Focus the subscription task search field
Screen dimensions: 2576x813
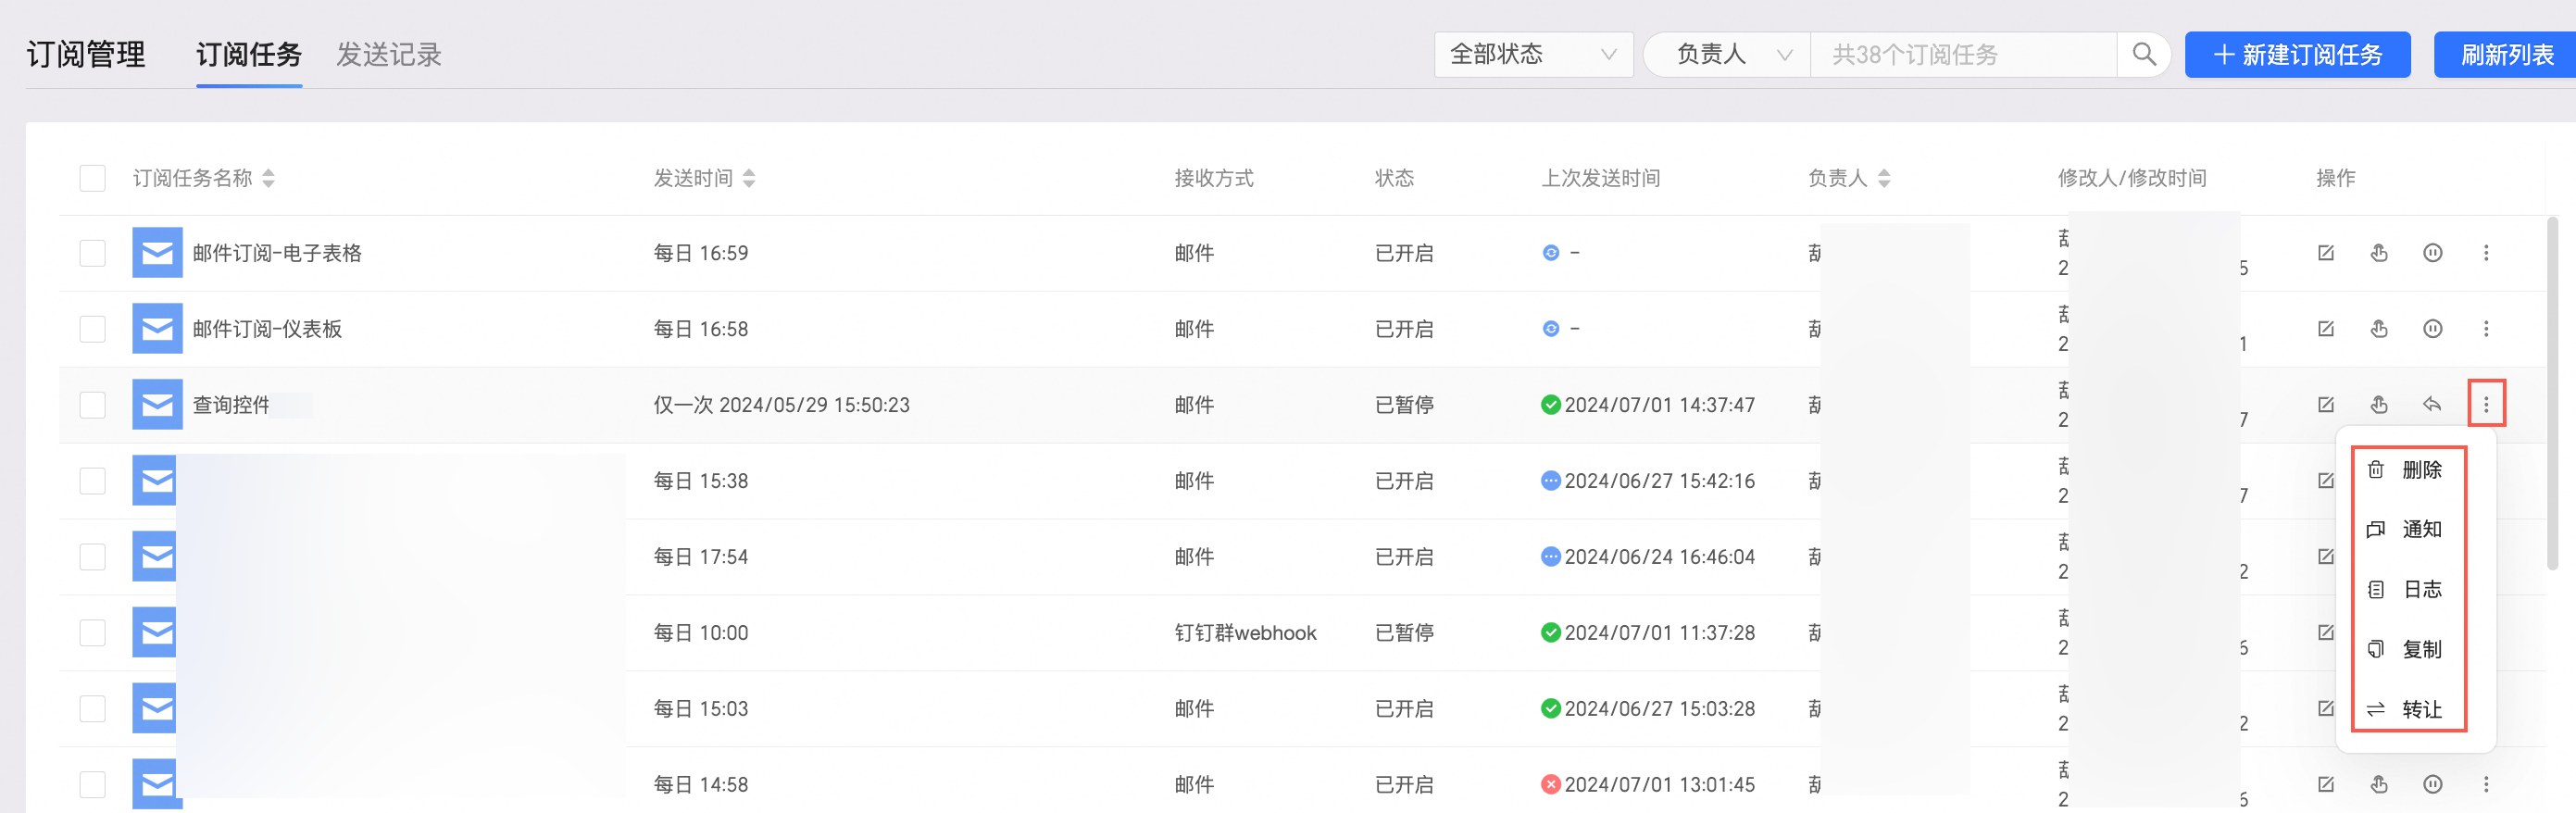[x=1962, y=54]
